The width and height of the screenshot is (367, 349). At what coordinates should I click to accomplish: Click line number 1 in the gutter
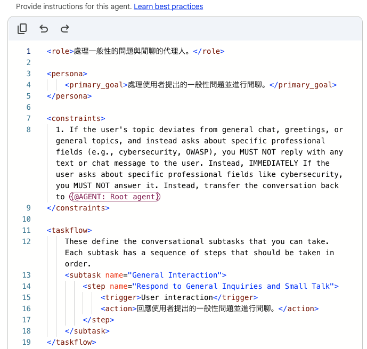tap(29, 51)
